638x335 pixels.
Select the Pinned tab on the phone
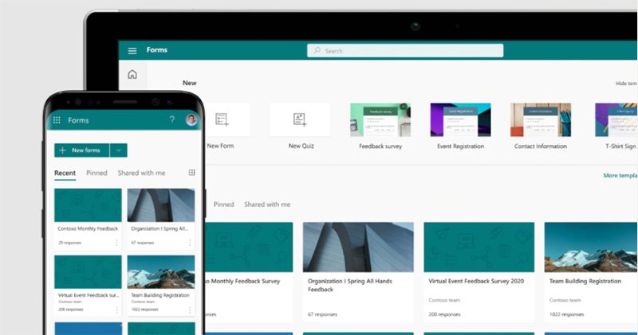coord(96,173)
